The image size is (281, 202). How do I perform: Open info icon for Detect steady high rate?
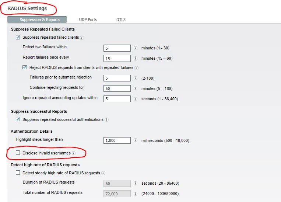[x=103, y=173]
